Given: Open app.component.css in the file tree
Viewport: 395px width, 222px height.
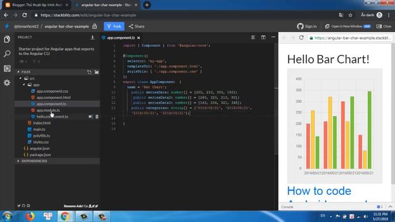Looking at the screenshot, I should click(x=52, y=91).
